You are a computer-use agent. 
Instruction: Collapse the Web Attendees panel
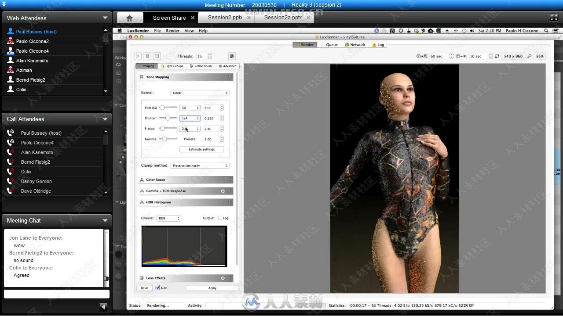(105, 18)
